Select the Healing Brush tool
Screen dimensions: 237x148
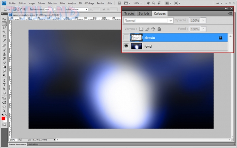coord(4,45)
